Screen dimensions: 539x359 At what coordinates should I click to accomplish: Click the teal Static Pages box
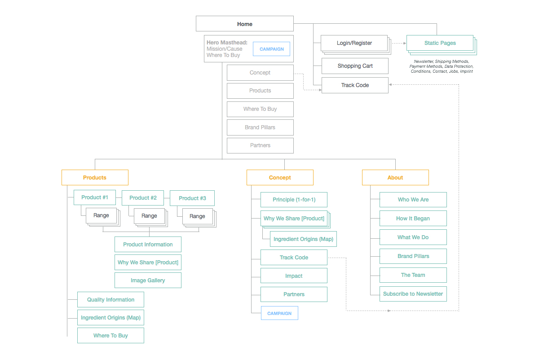coord(440,43)
